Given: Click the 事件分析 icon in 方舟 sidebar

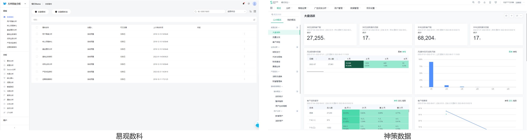Looking at the screenshot, I should 4,61.
